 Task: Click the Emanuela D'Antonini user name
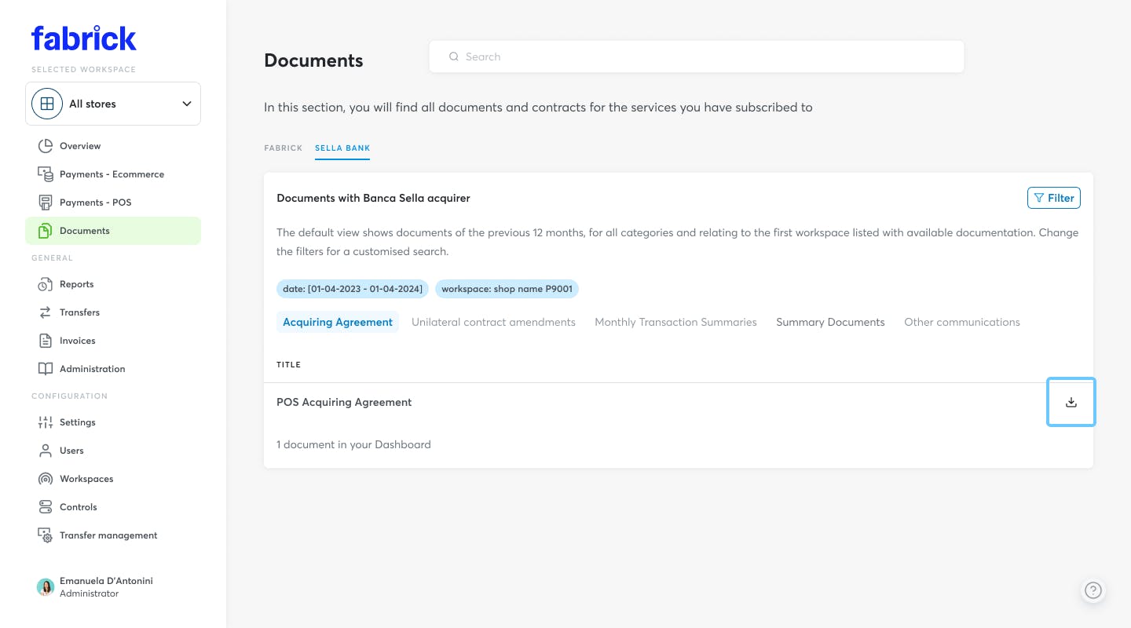(106, 581)
